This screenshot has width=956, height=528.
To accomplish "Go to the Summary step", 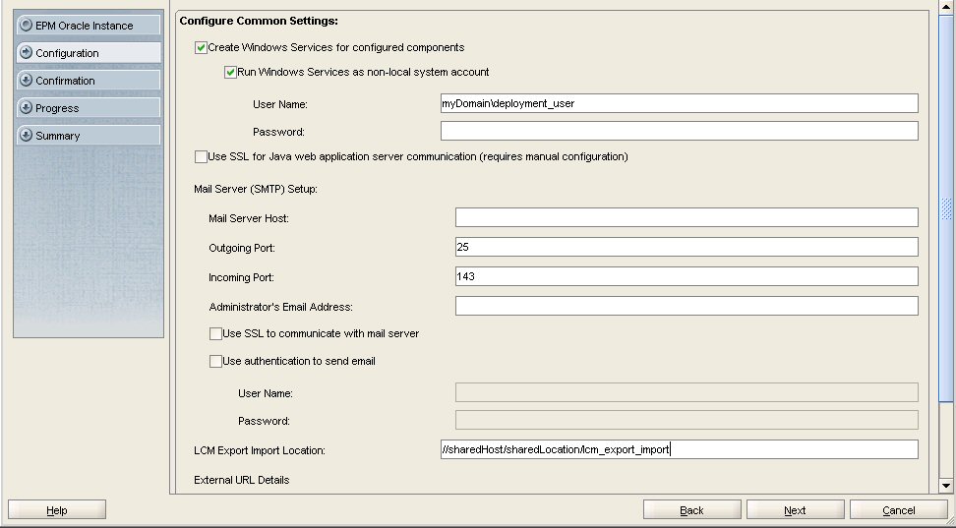I will 89,135.
